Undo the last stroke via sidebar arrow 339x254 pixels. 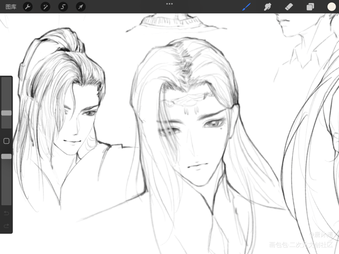(6, 213)
